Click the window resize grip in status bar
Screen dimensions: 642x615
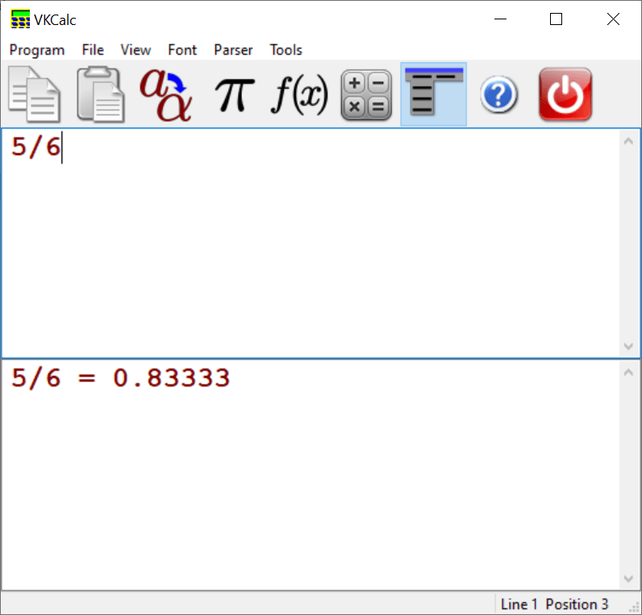click(634, 607)
